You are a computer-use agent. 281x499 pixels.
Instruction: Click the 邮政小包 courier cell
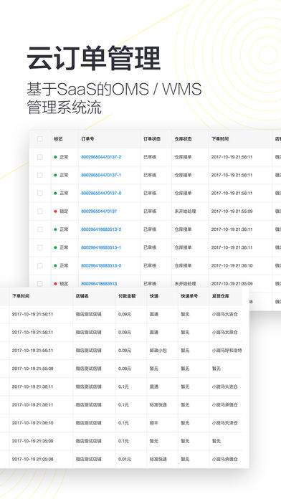pyautogui.click(x=158, y=351)
